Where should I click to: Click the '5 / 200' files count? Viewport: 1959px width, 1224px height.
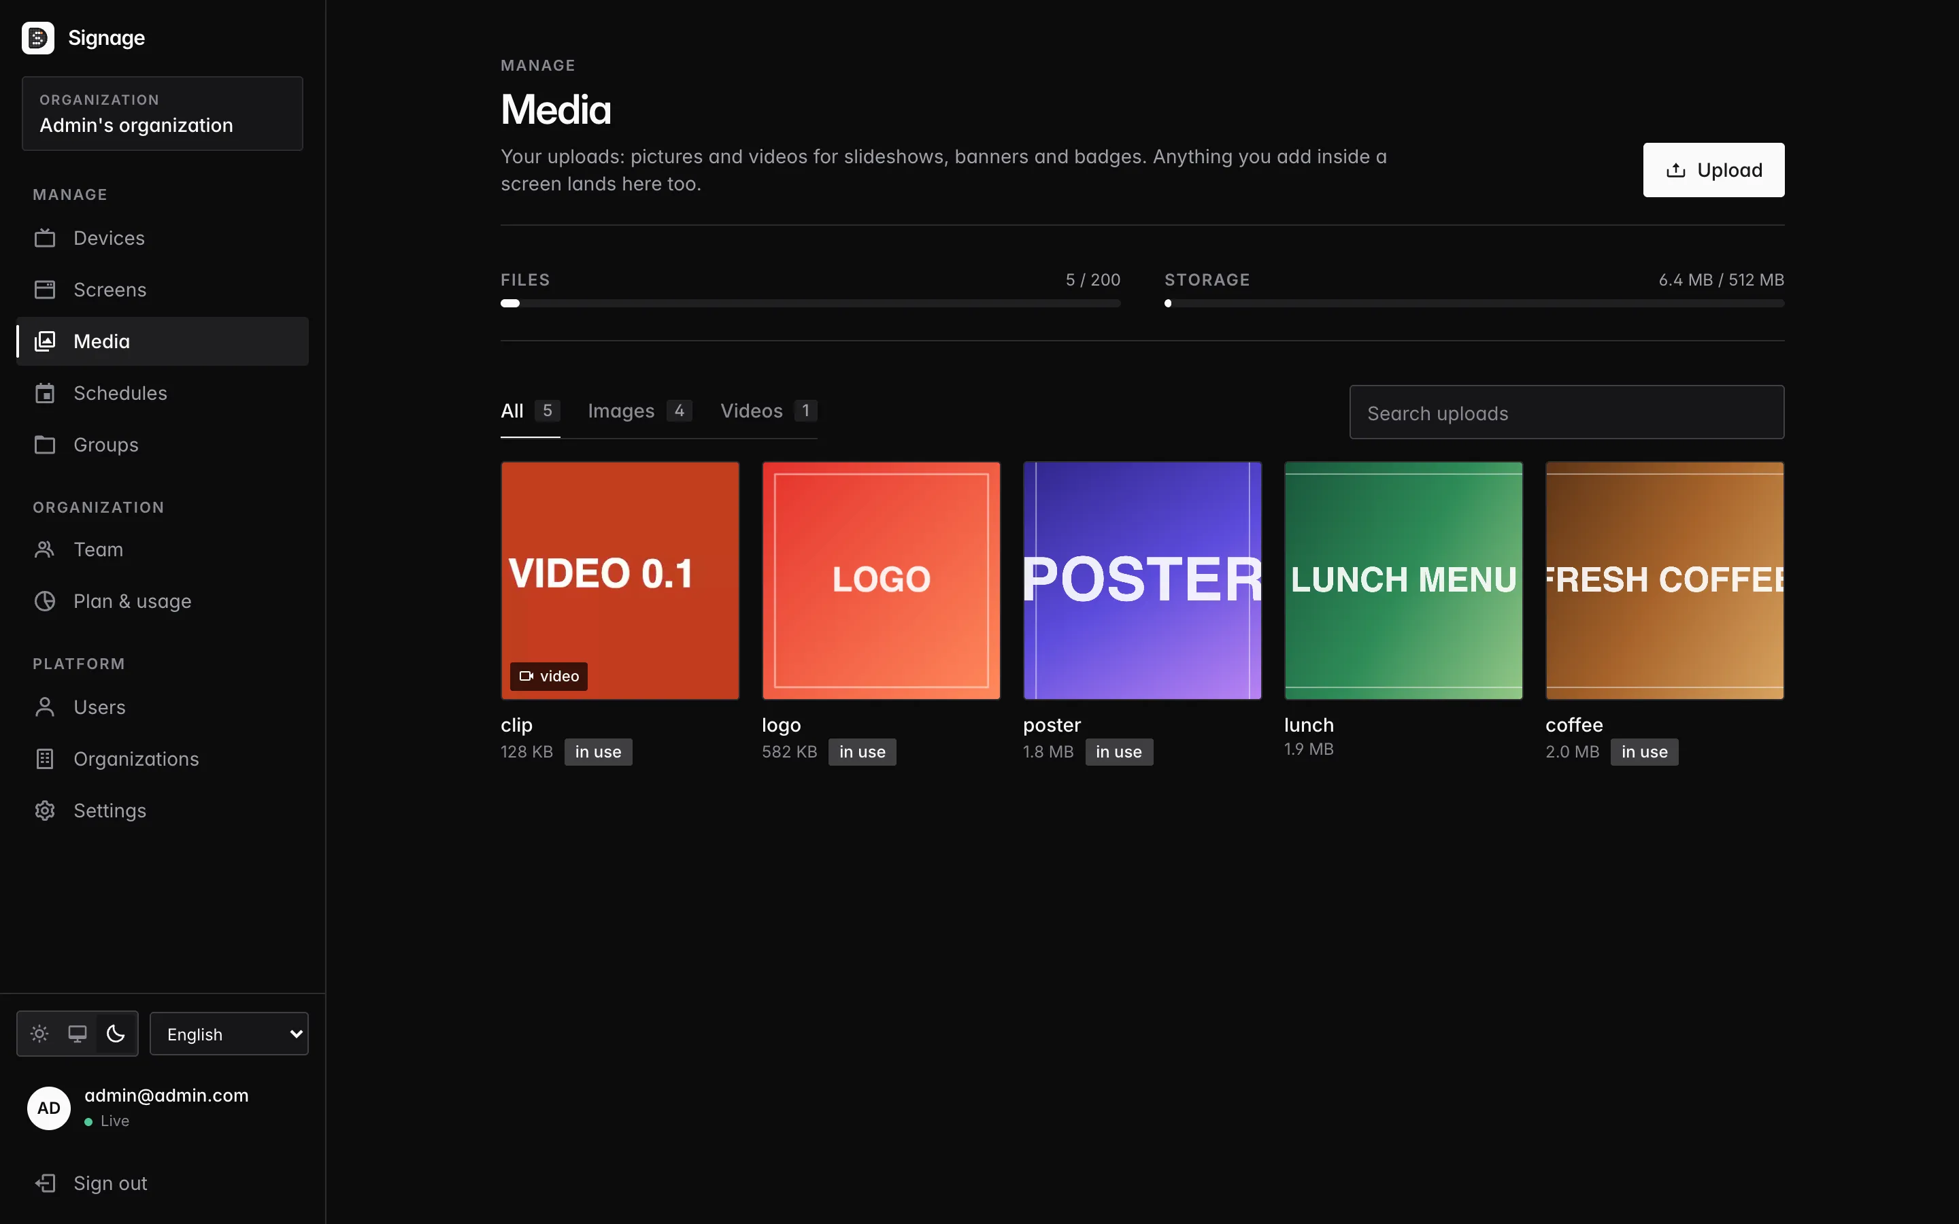click(1093, 280)
